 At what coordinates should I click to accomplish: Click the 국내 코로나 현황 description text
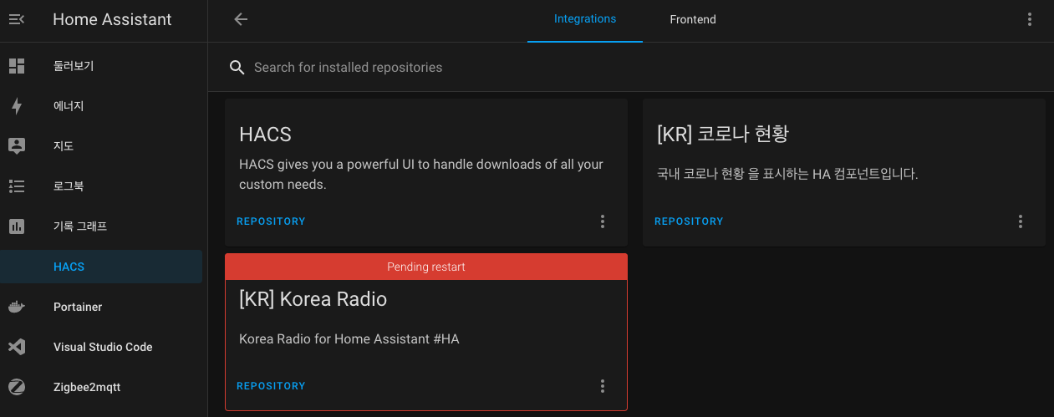[x=787, y=175]
